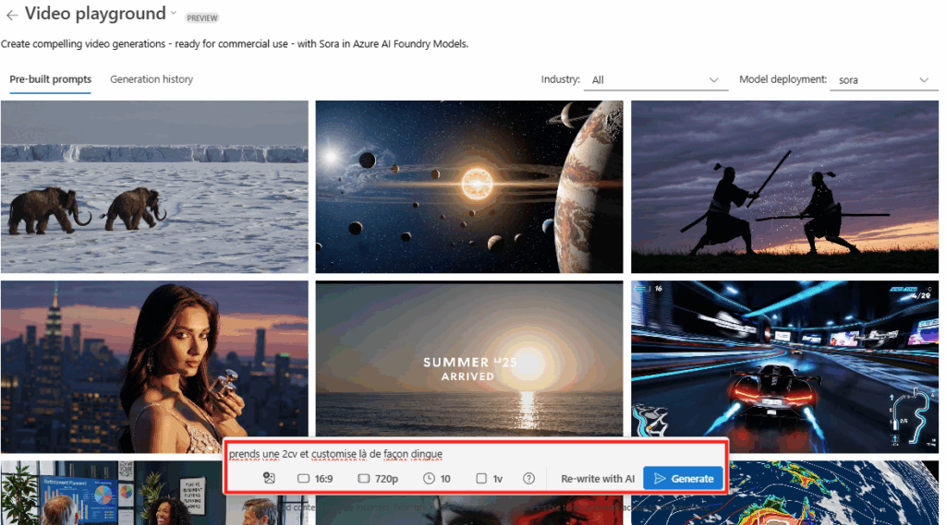Open the Industry dropdown set to All

coord(655,80)
